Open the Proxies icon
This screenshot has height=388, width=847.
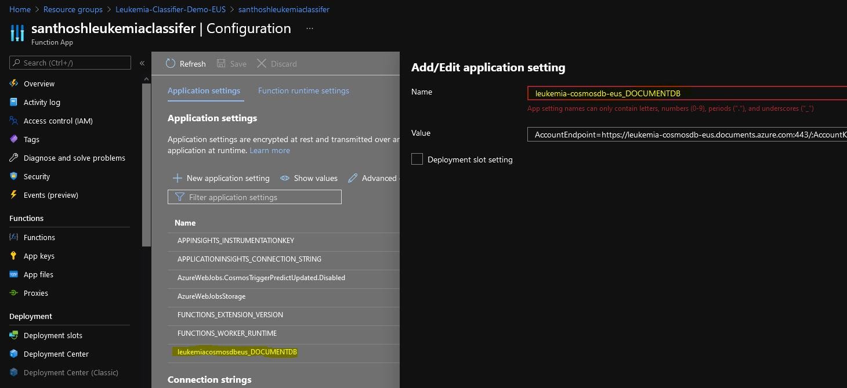click(x=14, y=293)
